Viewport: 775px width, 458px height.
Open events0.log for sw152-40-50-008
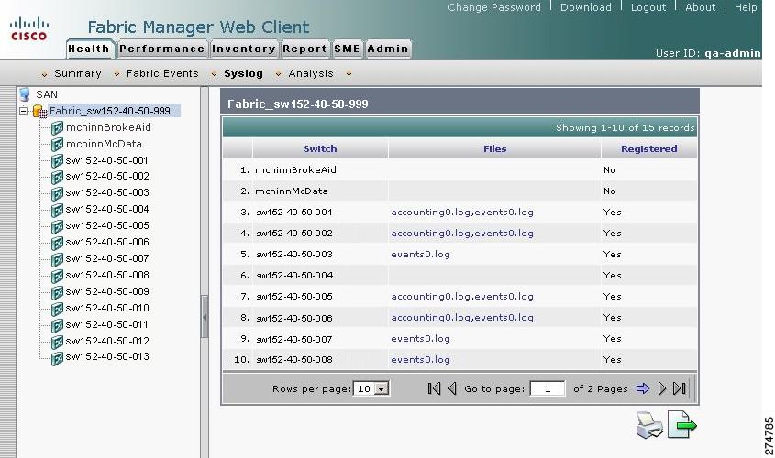click(x=421, y=360)
